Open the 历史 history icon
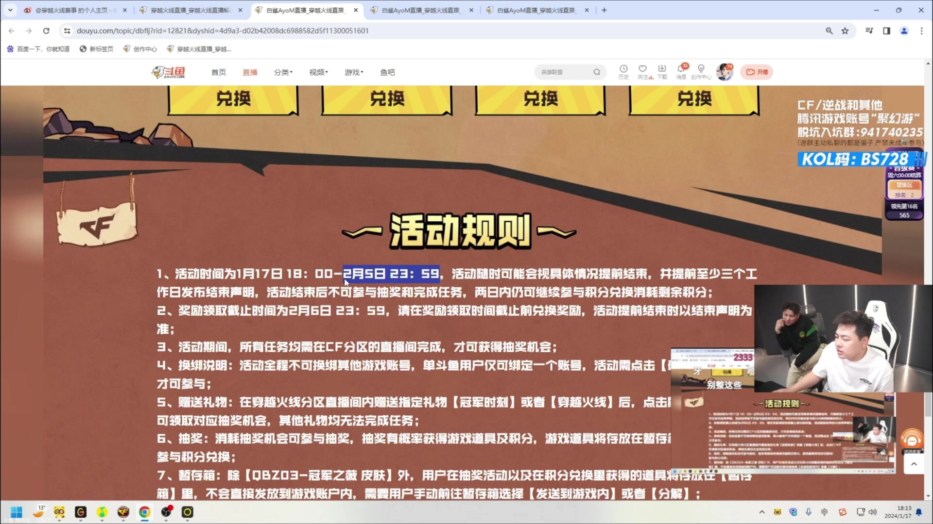 click(623, 69)
